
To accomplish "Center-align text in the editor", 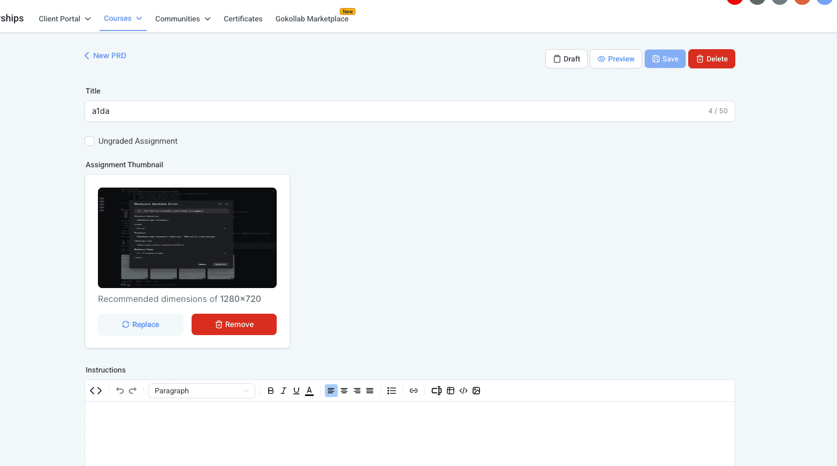I will click(x=344, y=391).
